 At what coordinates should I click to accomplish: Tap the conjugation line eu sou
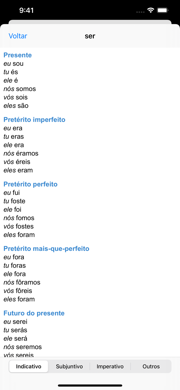coord(13,63)
